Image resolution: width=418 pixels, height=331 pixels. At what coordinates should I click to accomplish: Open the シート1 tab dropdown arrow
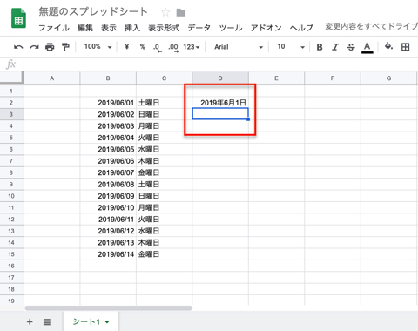[107, 322]
